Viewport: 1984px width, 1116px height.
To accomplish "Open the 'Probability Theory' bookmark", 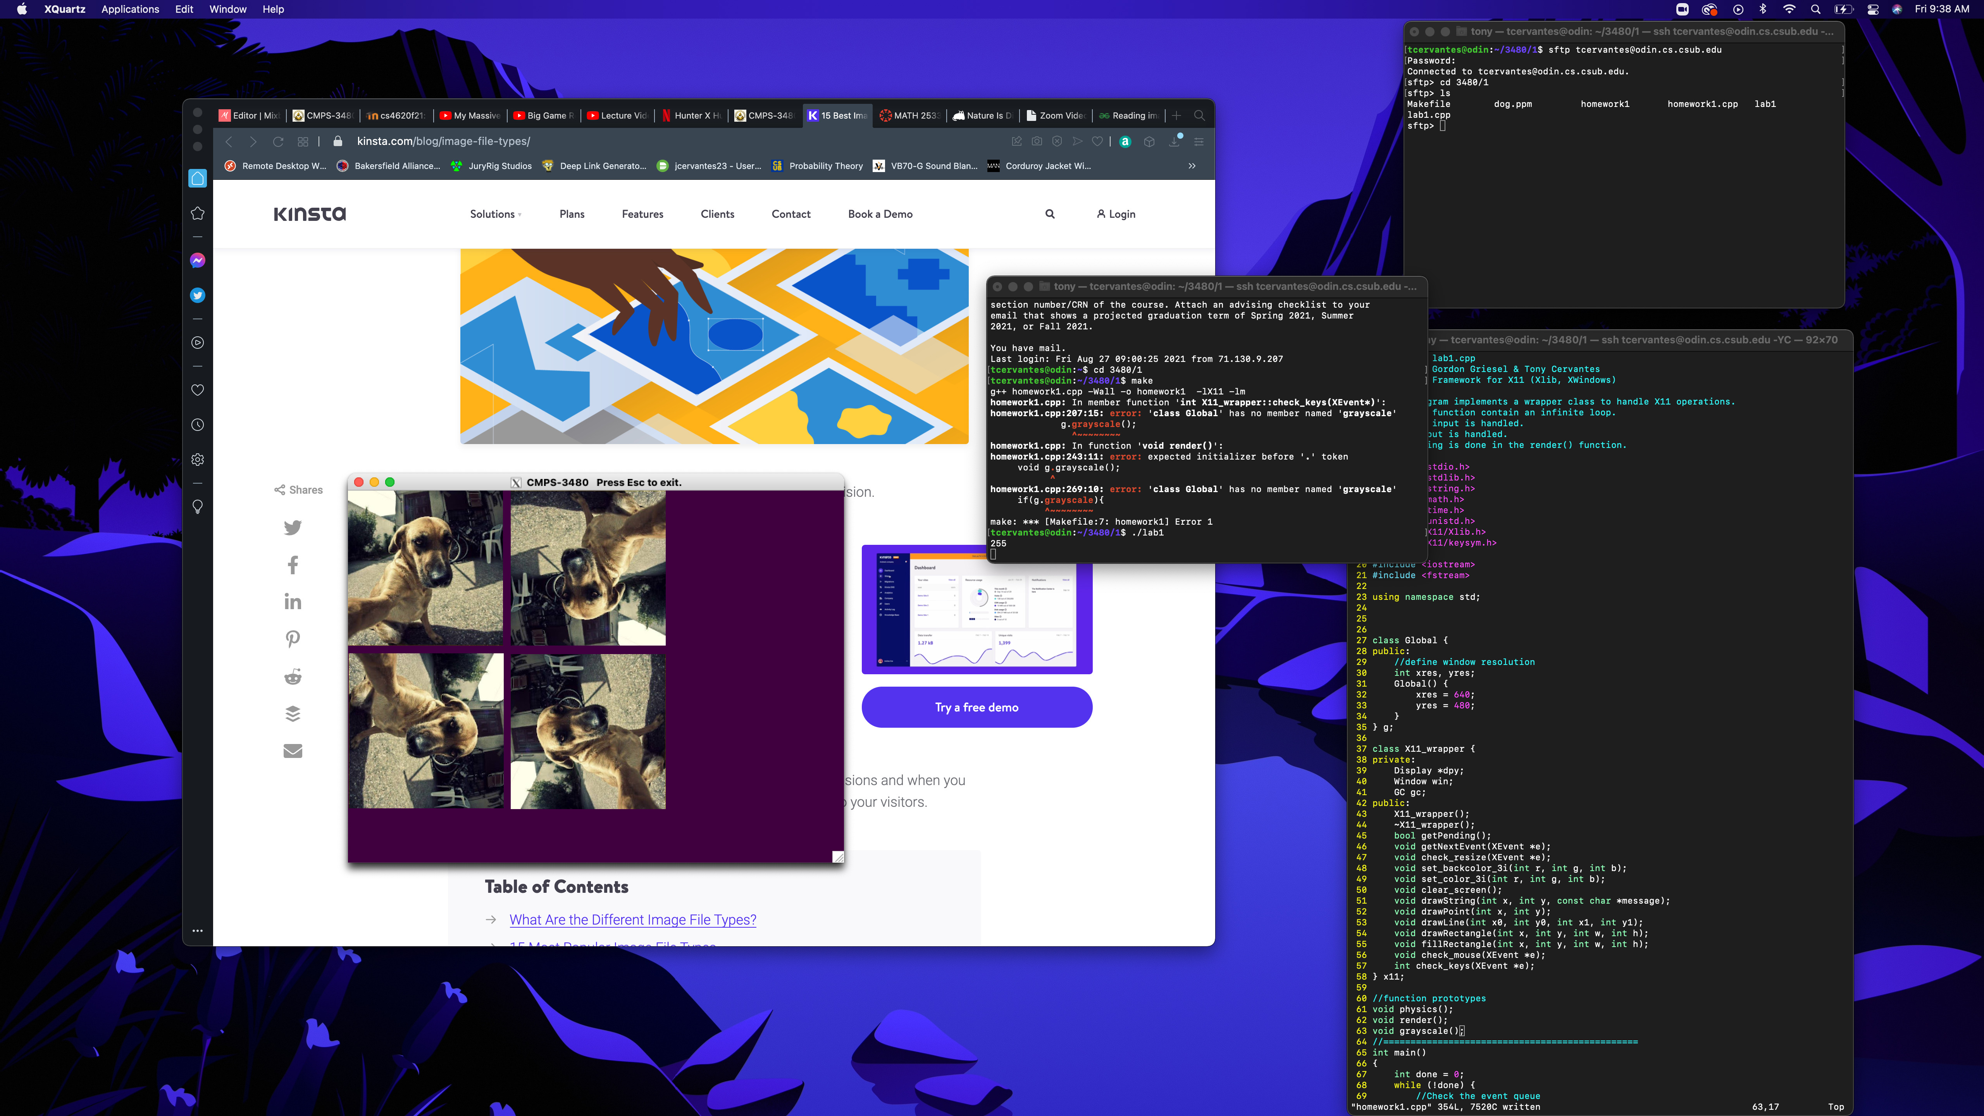I will pyautogui.click(x=817, y=165).
